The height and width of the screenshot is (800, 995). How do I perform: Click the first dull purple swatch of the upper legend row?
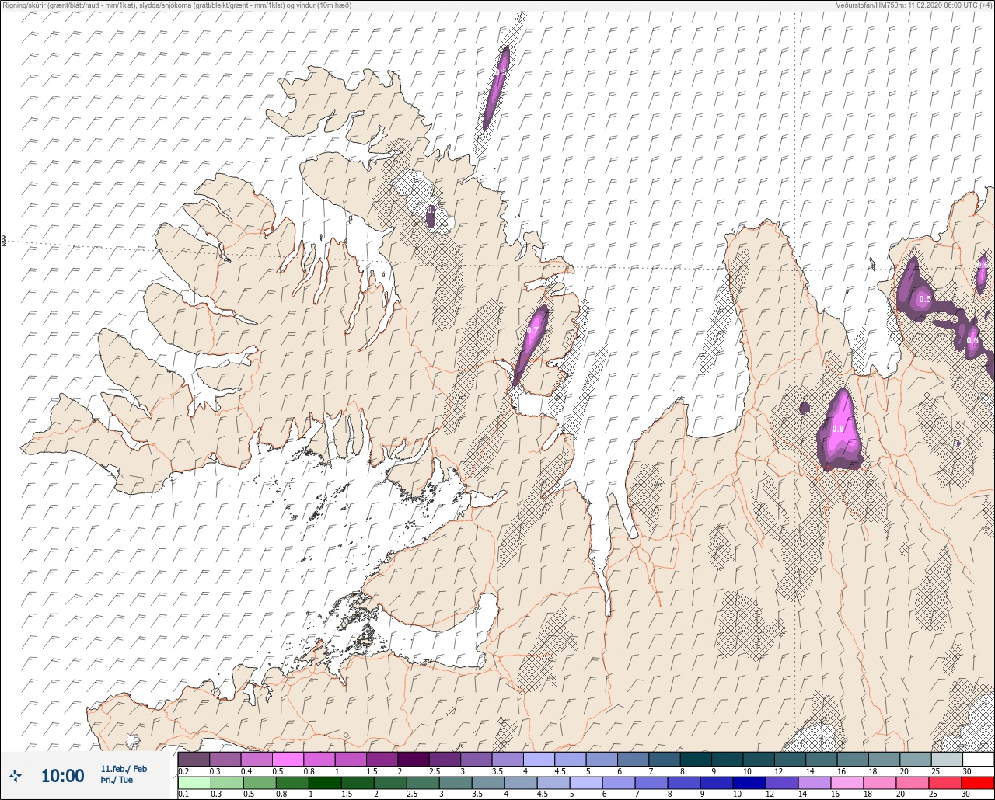(194, 759)
